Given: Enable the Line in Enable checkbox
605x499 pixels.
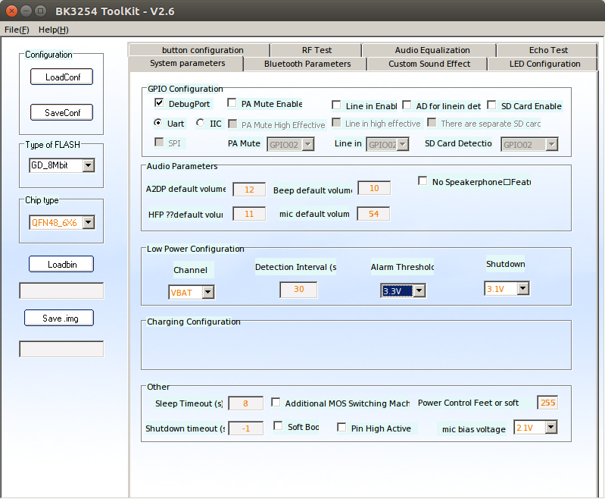Looking at the screenshot, I should [x=336, y=105].
